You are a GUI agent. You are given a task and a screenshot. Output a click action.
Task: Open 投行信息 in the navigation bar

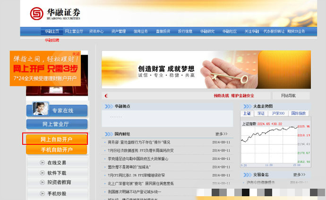click(x=185, y=31)
